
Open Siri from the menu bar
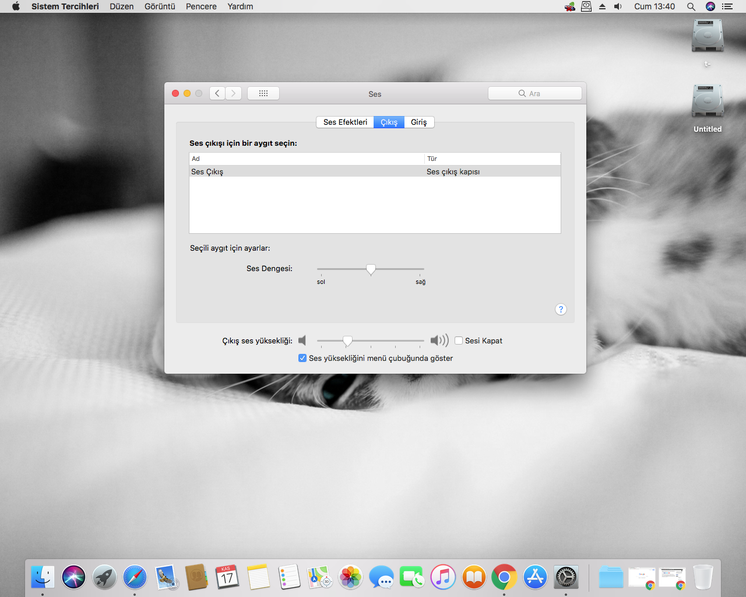(x=710, y=6)
